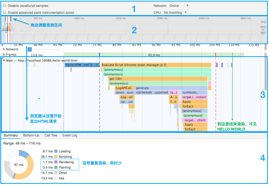Select the 13.6 ms frame
The width and height of the screenshot is (269, 186).
(x=37, y=55)
